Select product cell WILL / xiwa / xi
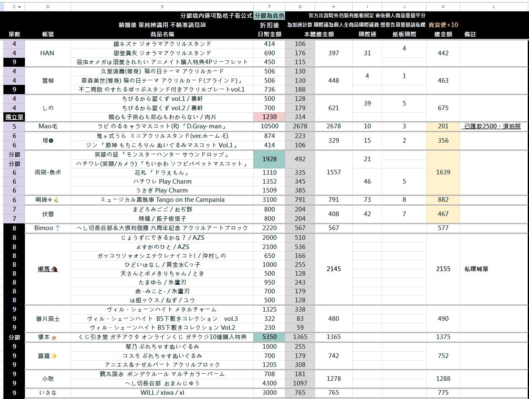This screenshot has width=529, height=399. (162, 393)
